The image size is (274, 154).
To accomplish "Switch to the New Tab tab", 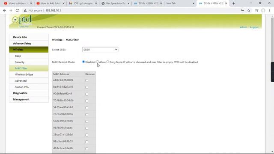I will point(180,3).
